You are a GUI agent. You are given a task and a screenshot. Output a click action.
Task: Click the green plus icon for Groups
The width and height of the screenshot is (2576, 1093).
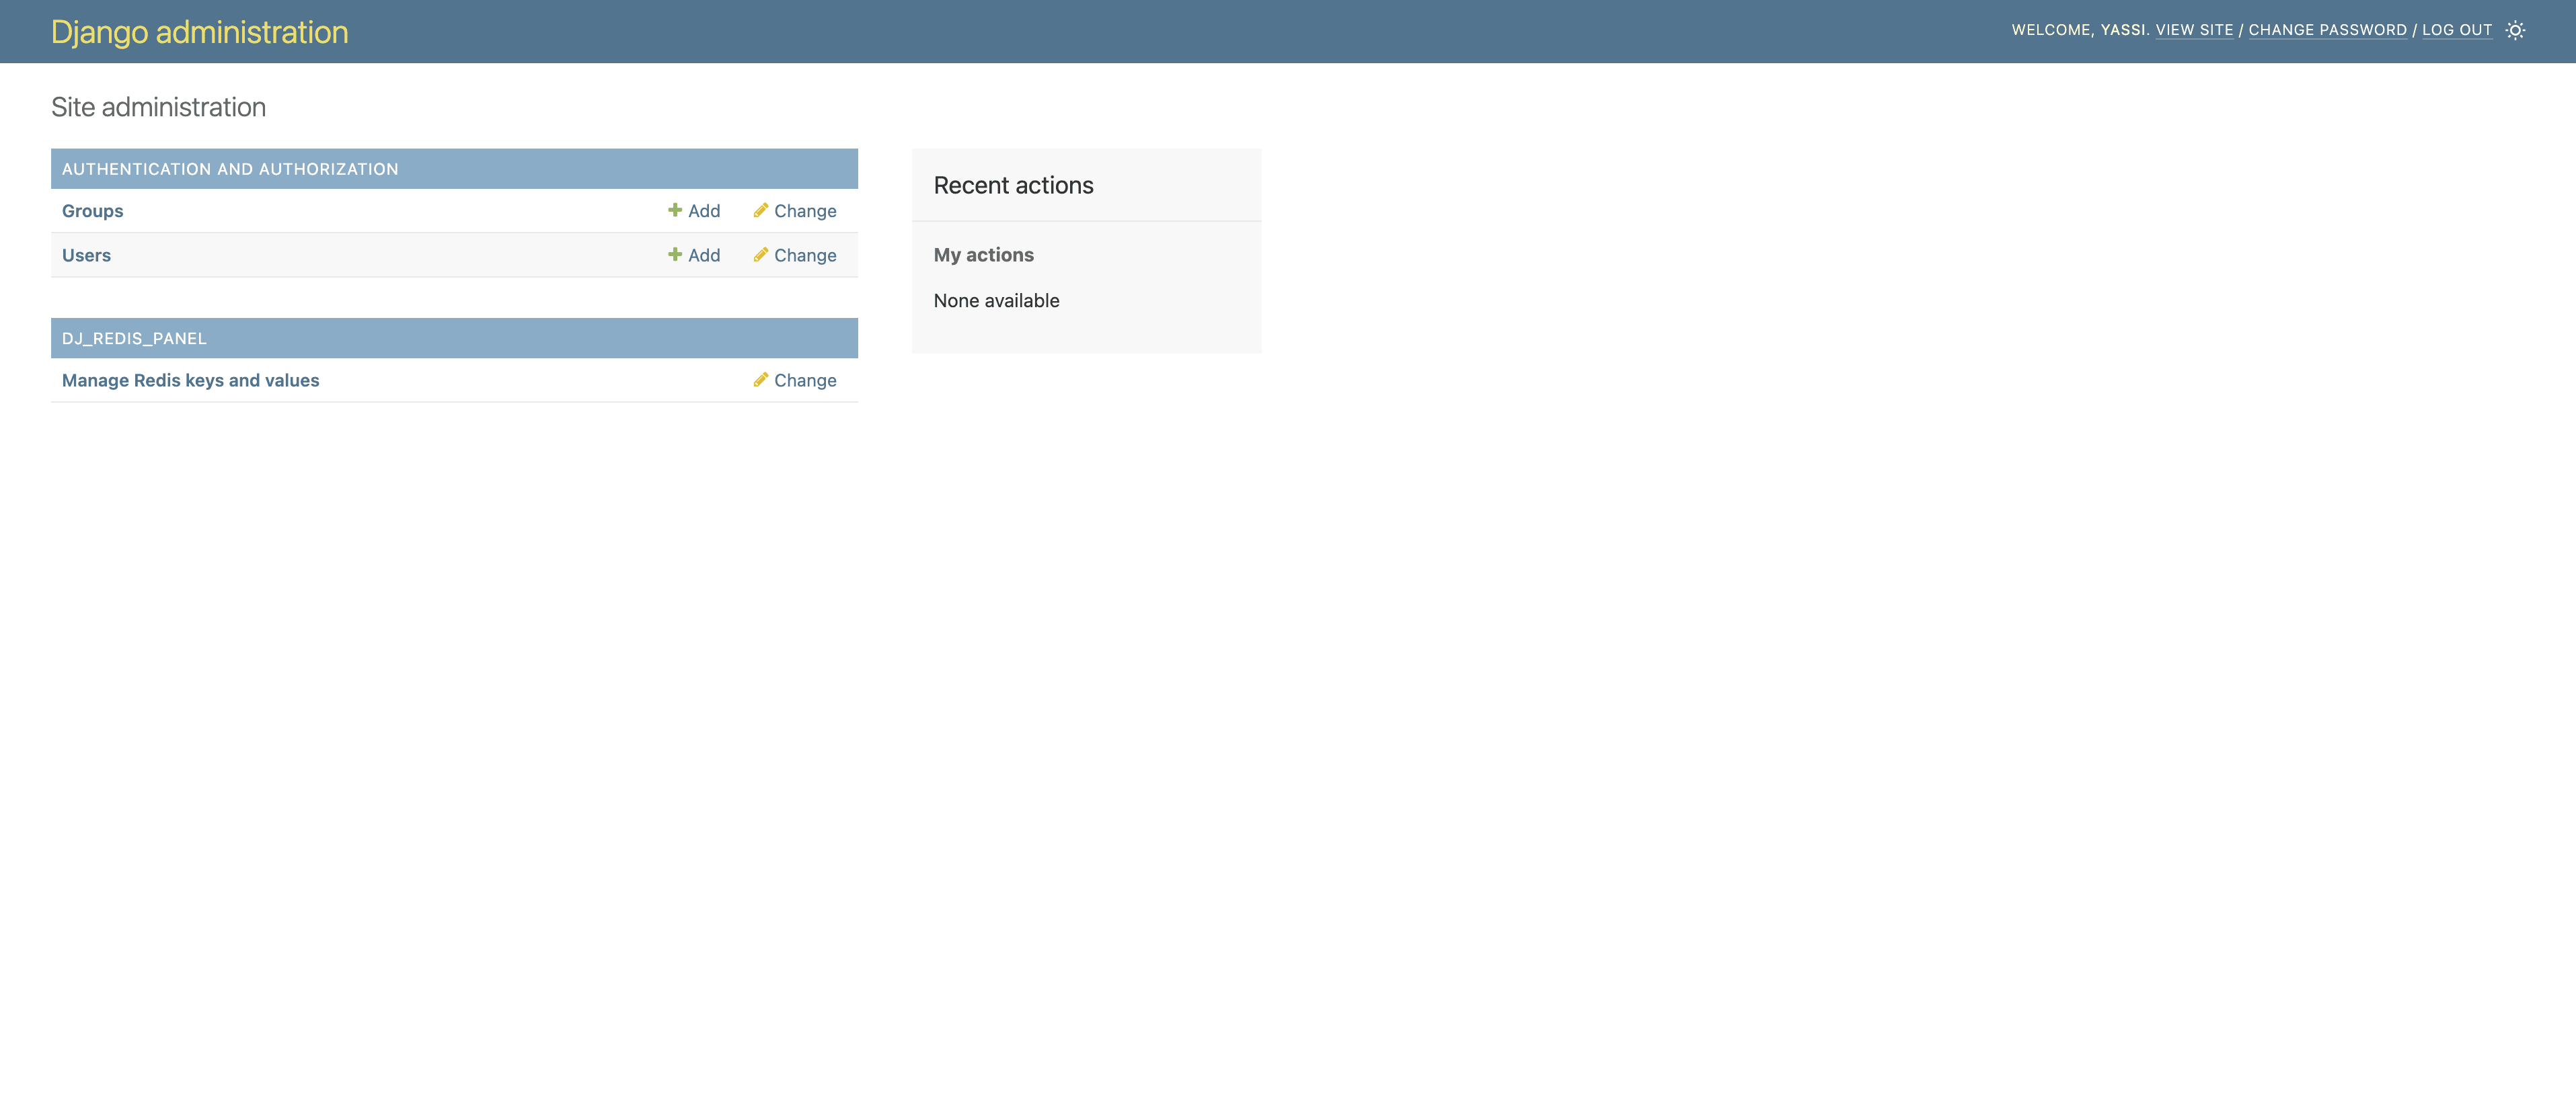(675, 210)
